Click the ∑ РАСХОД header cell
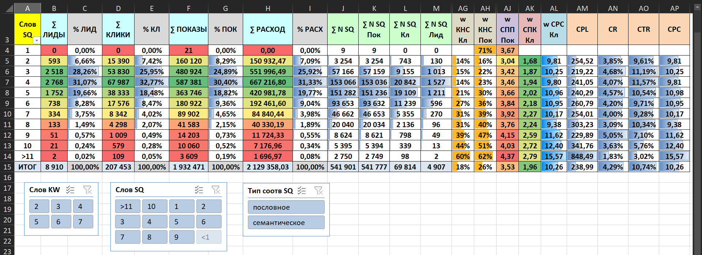Image resolution: width=702 pixels, height=255 pixels. pos(268,29)
